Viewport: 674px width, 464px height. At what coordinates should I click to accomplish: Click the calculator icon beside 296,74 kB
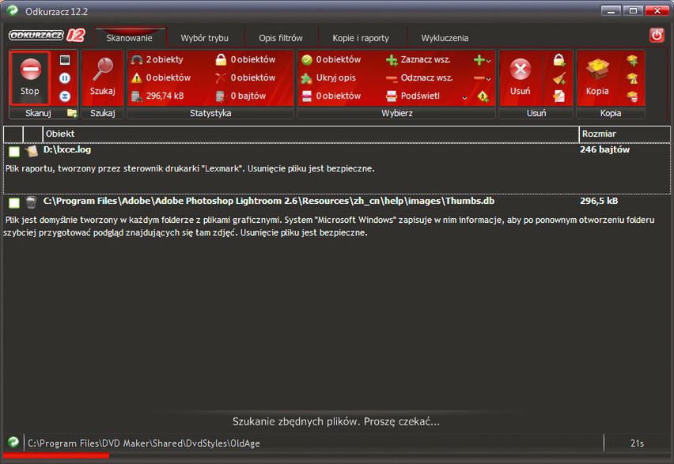click(x=137, y=96)
